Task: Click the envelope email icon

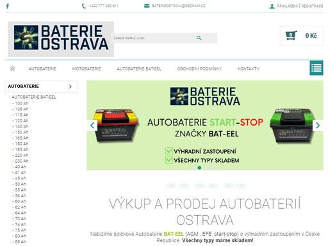Action: point(147,6)
